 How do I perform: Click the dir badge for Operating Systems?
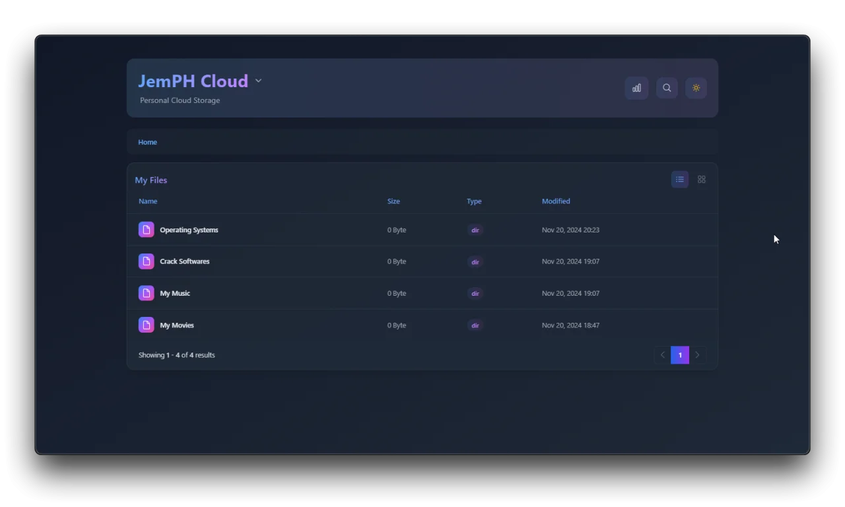click(x=475, y=230)
